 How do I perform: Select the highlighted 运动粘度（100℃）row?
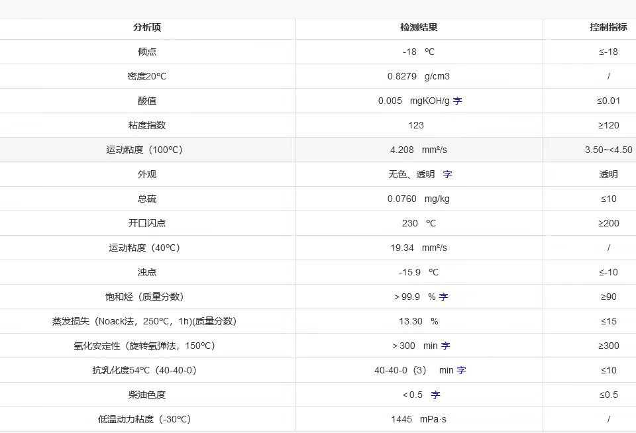[147, 150]
